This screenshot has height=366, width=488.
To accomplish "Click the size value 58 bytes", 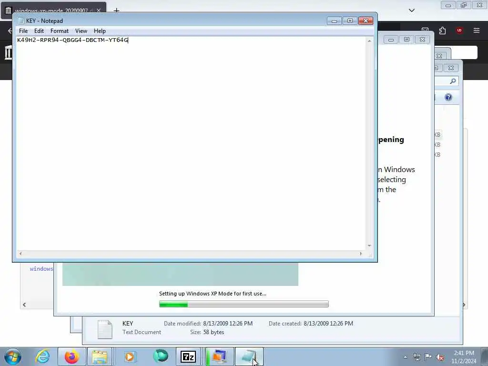I will 213,332.
